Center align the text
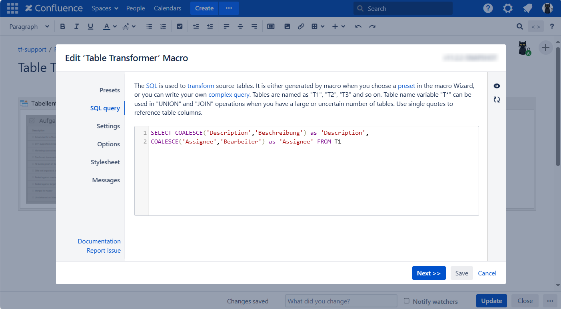561x309 pixels. click(240, 26)
